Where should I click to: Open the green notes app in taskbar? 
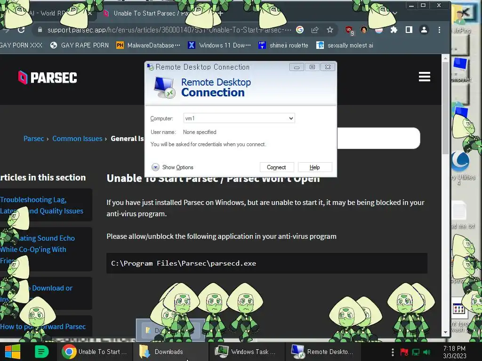[x=41, y=352]
